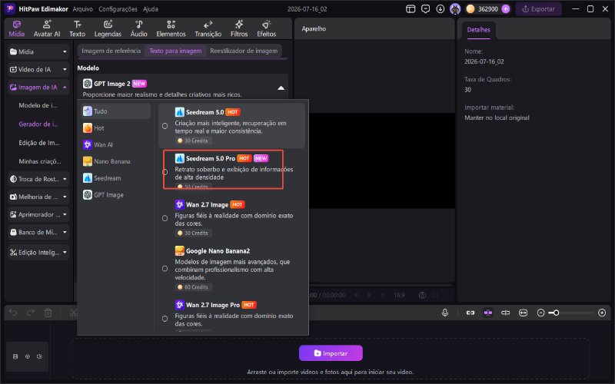The height and width of the screenshot is (384, 615).
Task: Filter models by Hot category
Action: pos(116,128)
